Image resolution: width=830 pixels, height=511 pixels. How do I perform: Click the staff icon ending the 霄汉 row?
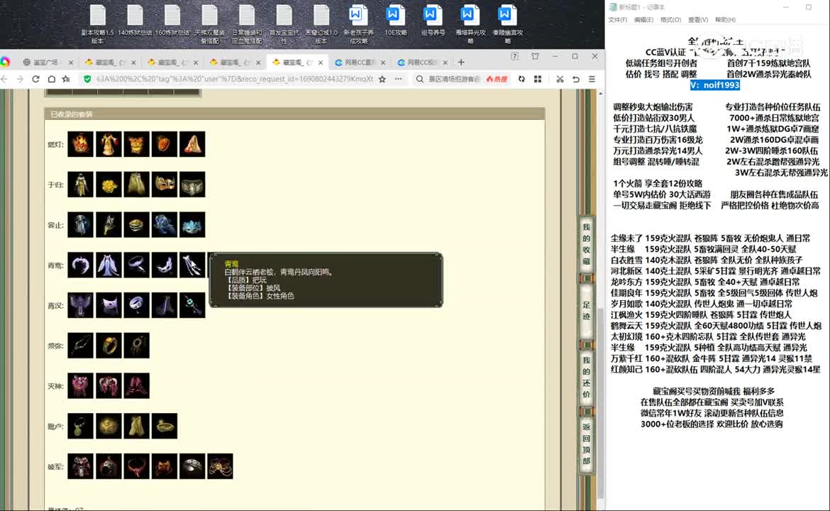(192, 305)
